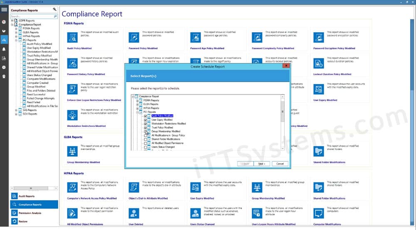The image size is (416, 230).
Task: Click the HIPAA Group Membership Modified card icon
Action: (x=257, y=188)
